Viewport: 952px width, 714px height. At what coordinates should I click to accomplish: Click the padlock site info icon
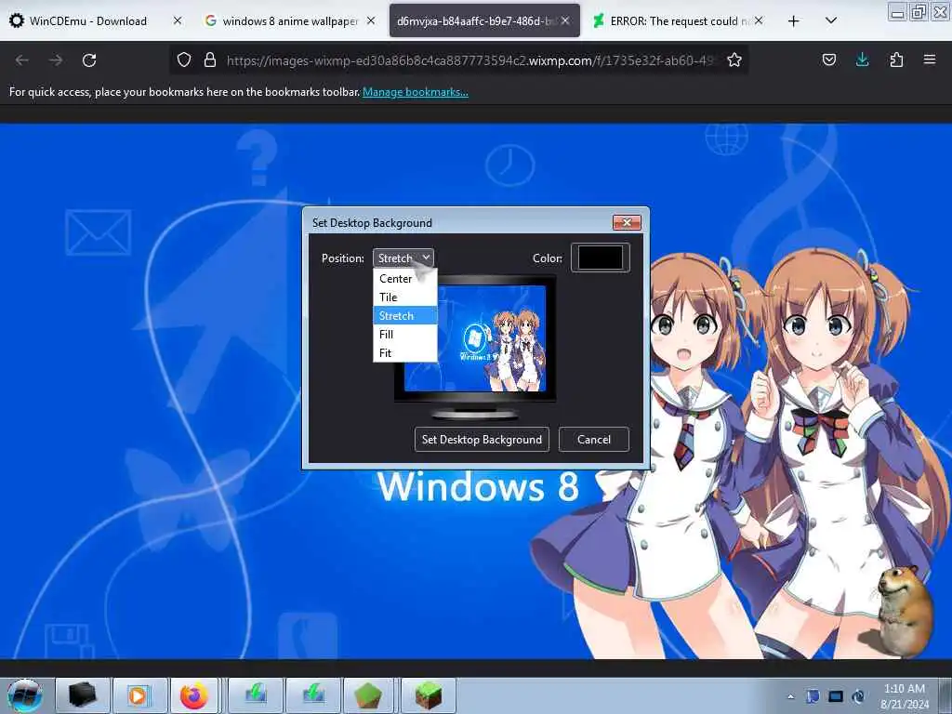210,59
